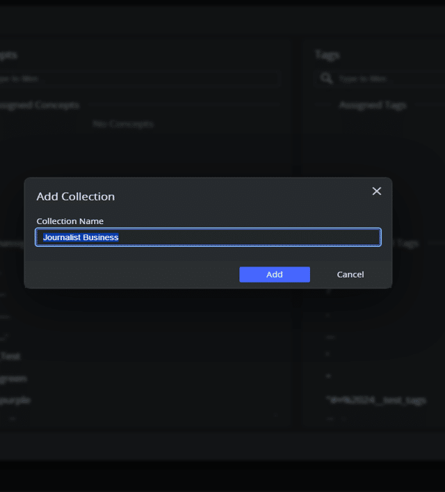The height and width of the screenshot is (492, 445).
Task: Close the Add Collection dialog with X
Action: coord(377,191)
